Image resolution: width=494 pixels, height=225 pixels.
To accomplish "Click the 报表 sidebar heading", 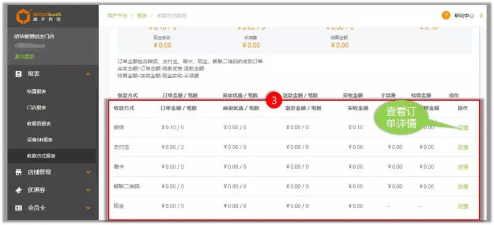I will (34, 74).
